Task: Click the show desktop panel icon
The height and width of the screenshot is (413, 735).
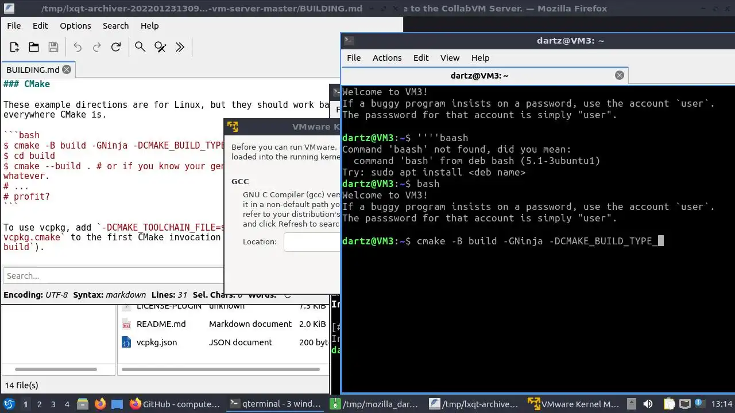Action: 117,404
